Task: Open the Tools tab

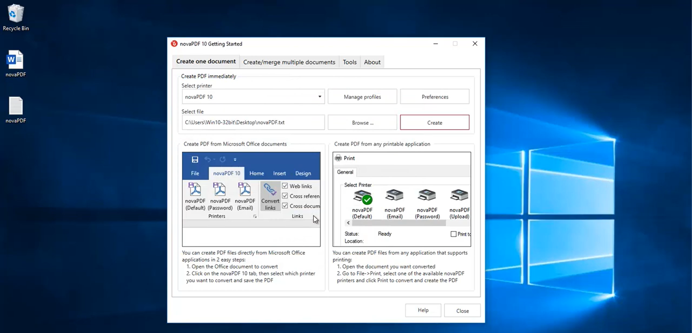Action: click(x=350, y=62)
